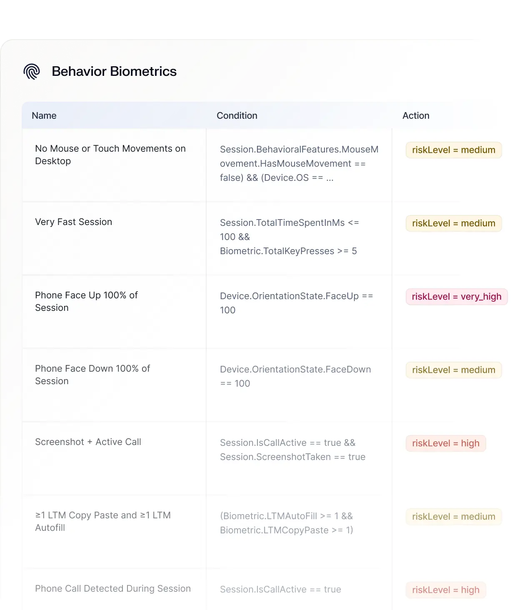Click the Phone Face Down 100% rule name
The height and width of the screenshot is (610, 514).
92,375
